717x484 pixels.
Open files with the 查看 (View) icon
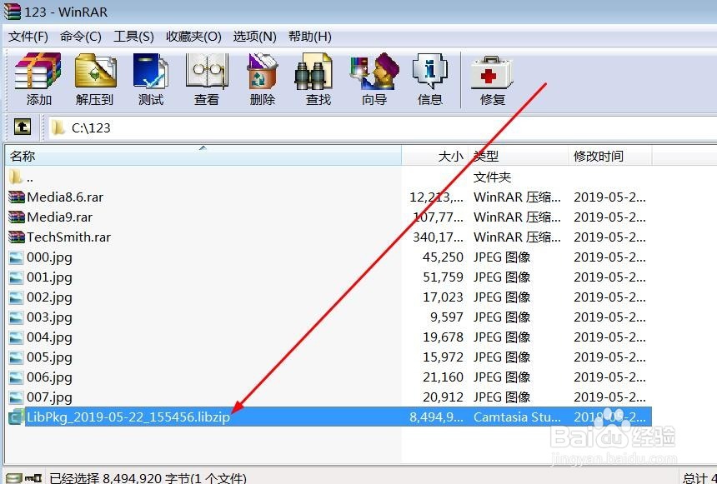tap(205, 78)
